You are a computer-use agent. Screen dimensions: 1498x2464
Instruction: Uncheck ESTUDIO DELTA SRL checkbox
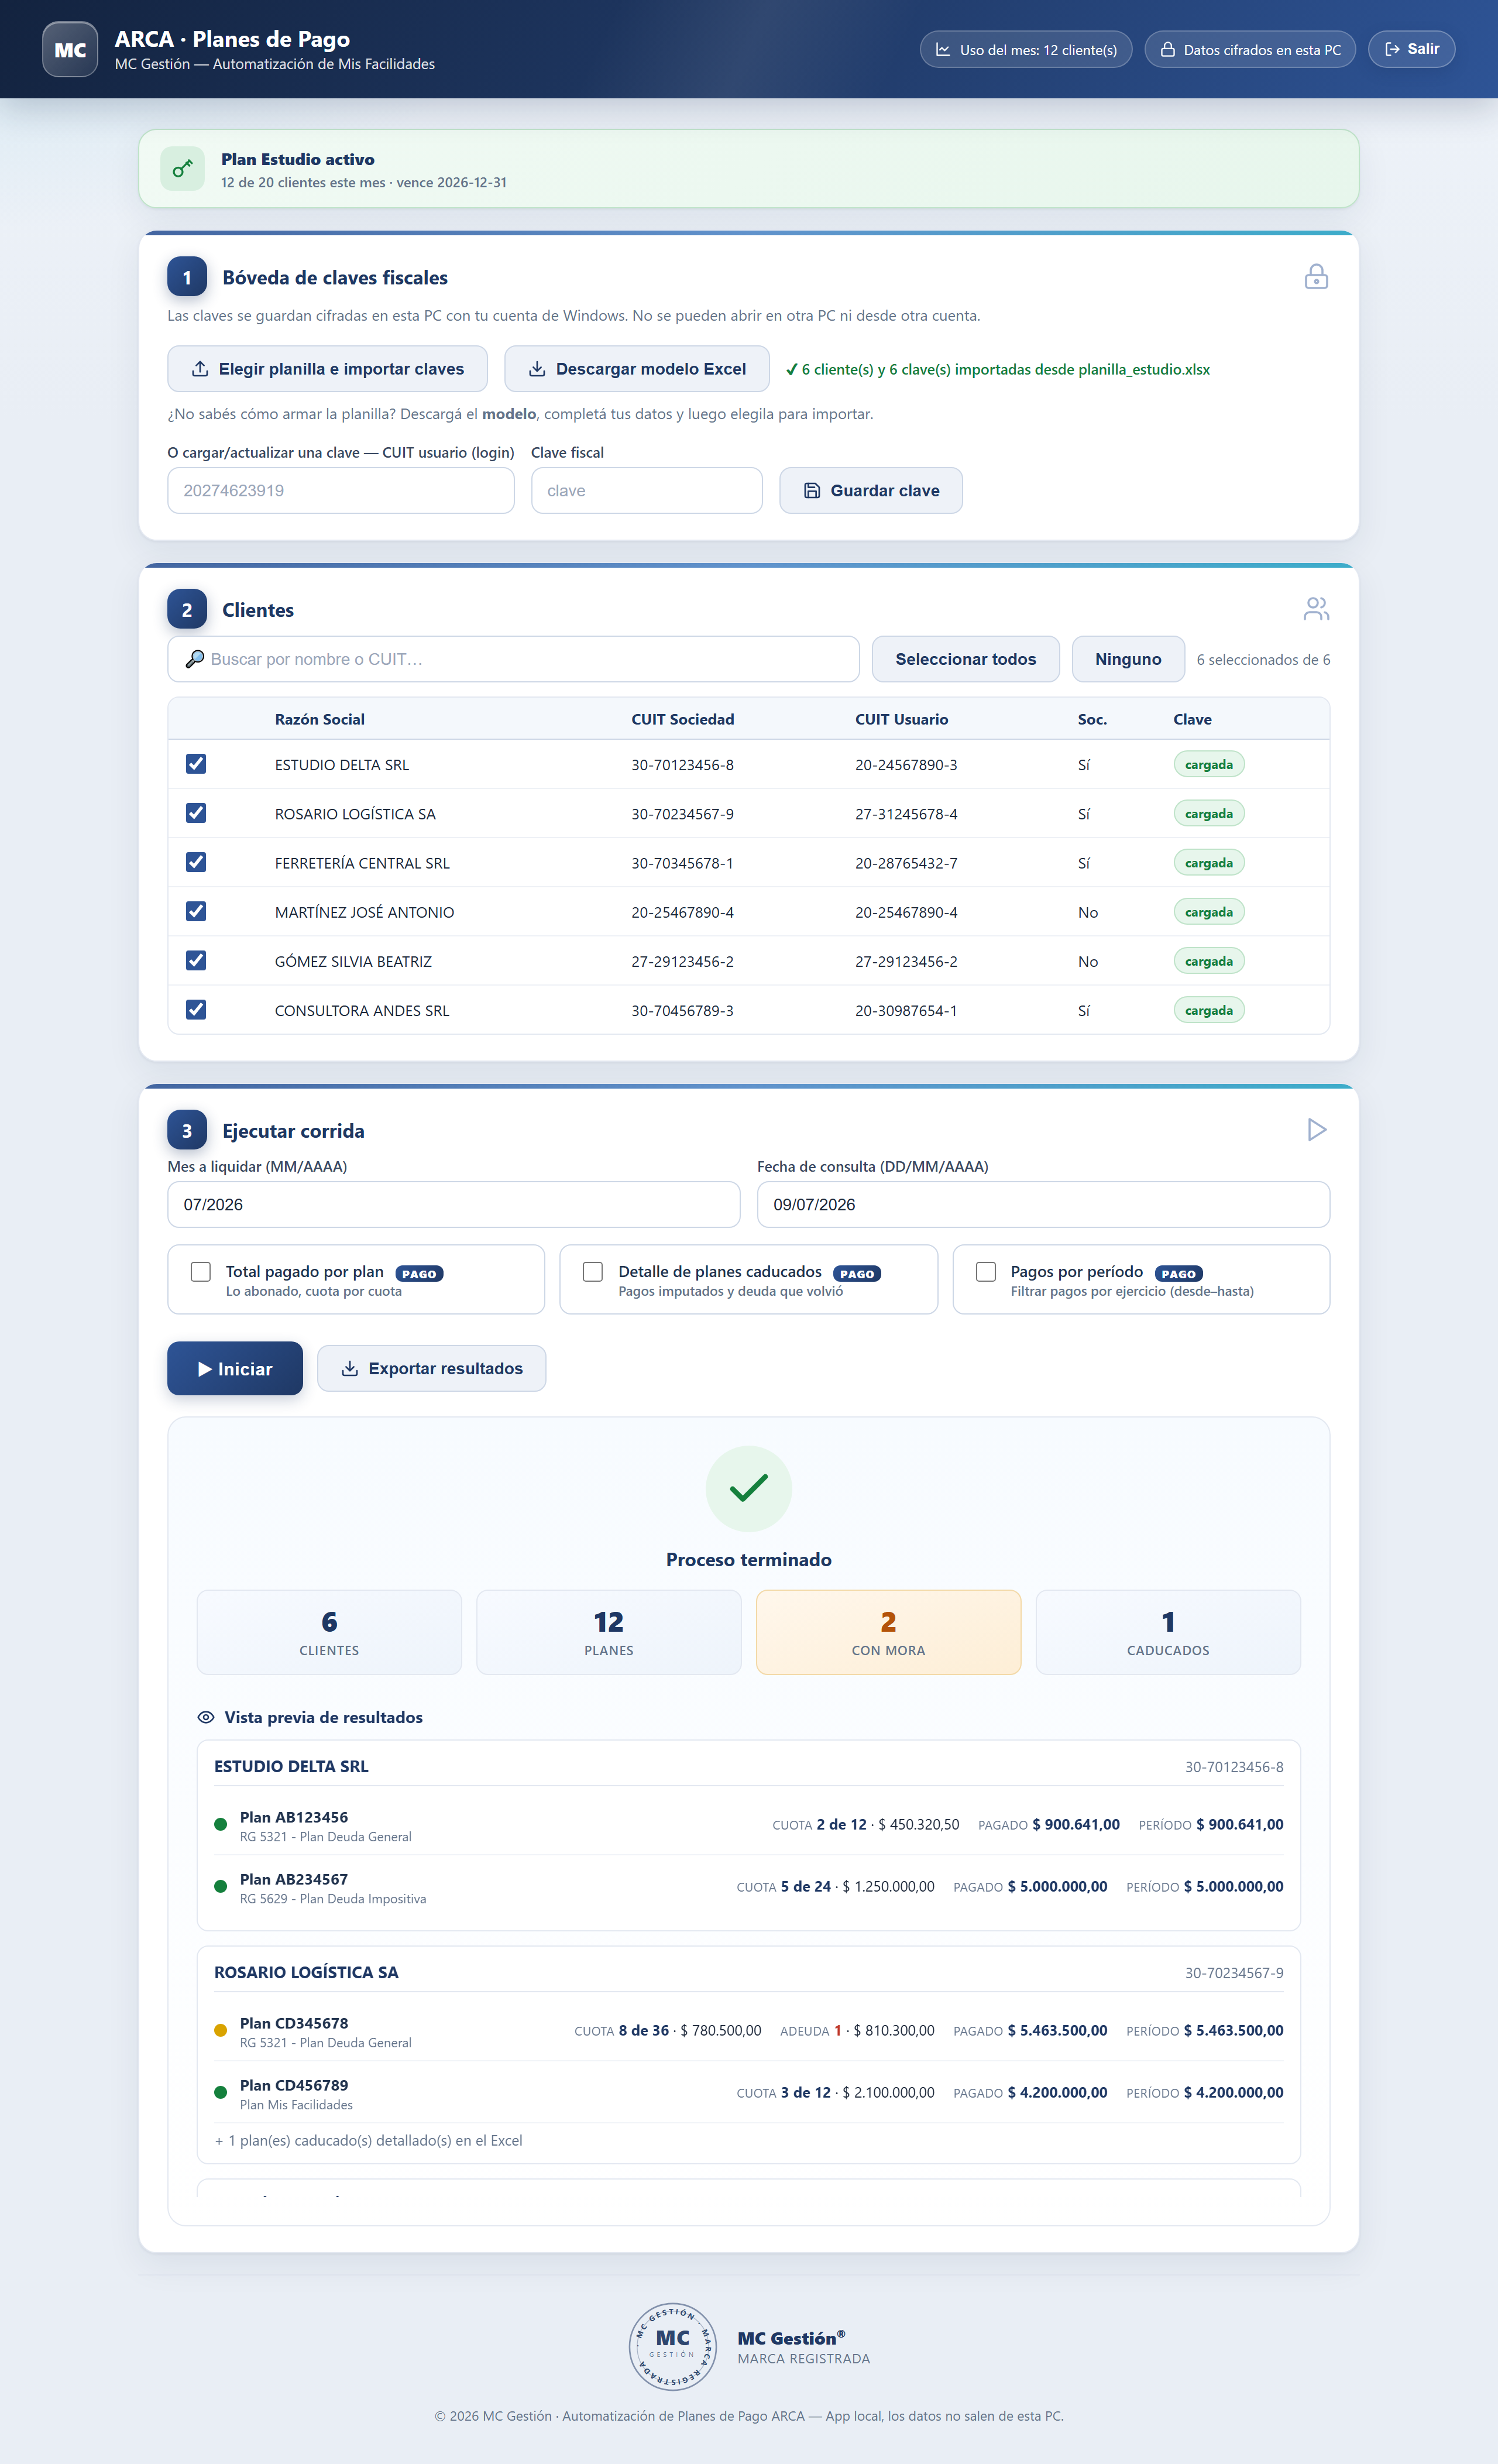[196, 764]
